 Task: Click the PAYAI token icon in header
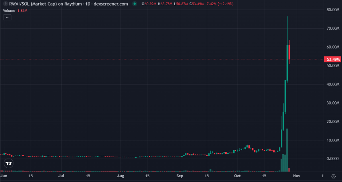click(5, 4)
